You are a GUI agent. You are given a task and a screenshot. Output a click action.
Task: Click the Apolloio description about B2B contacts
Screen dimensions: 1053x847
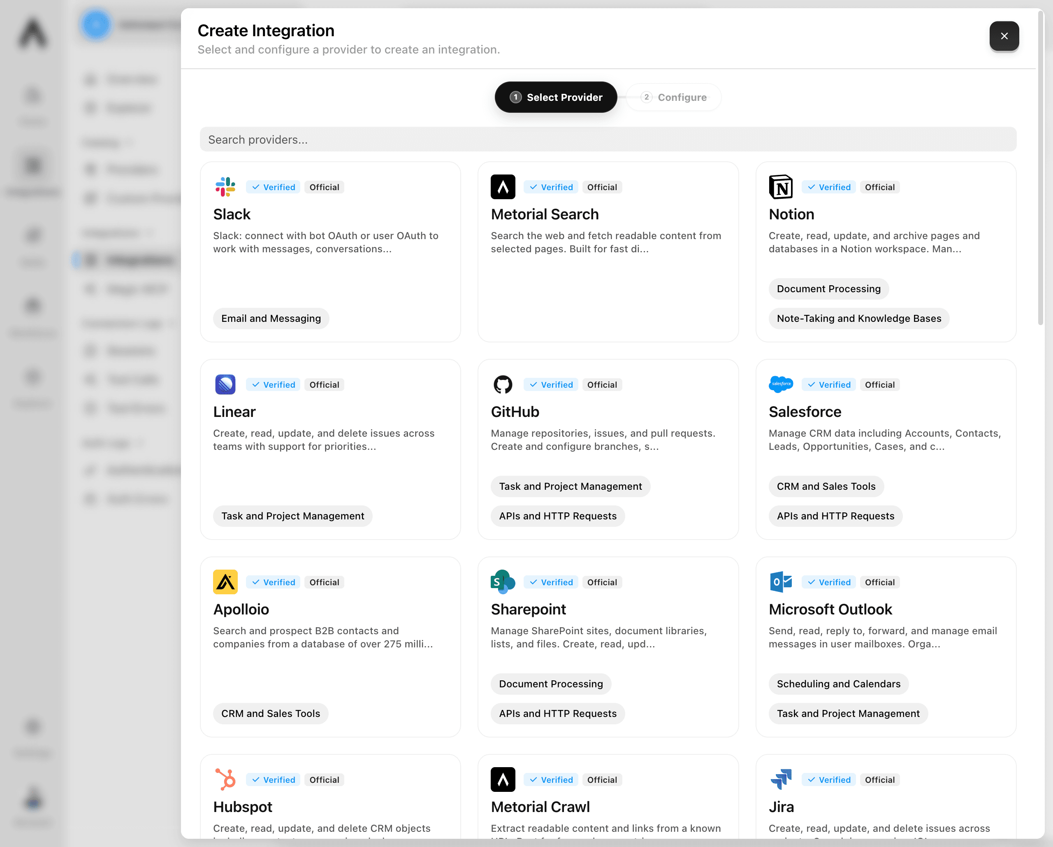click(323, 638)
